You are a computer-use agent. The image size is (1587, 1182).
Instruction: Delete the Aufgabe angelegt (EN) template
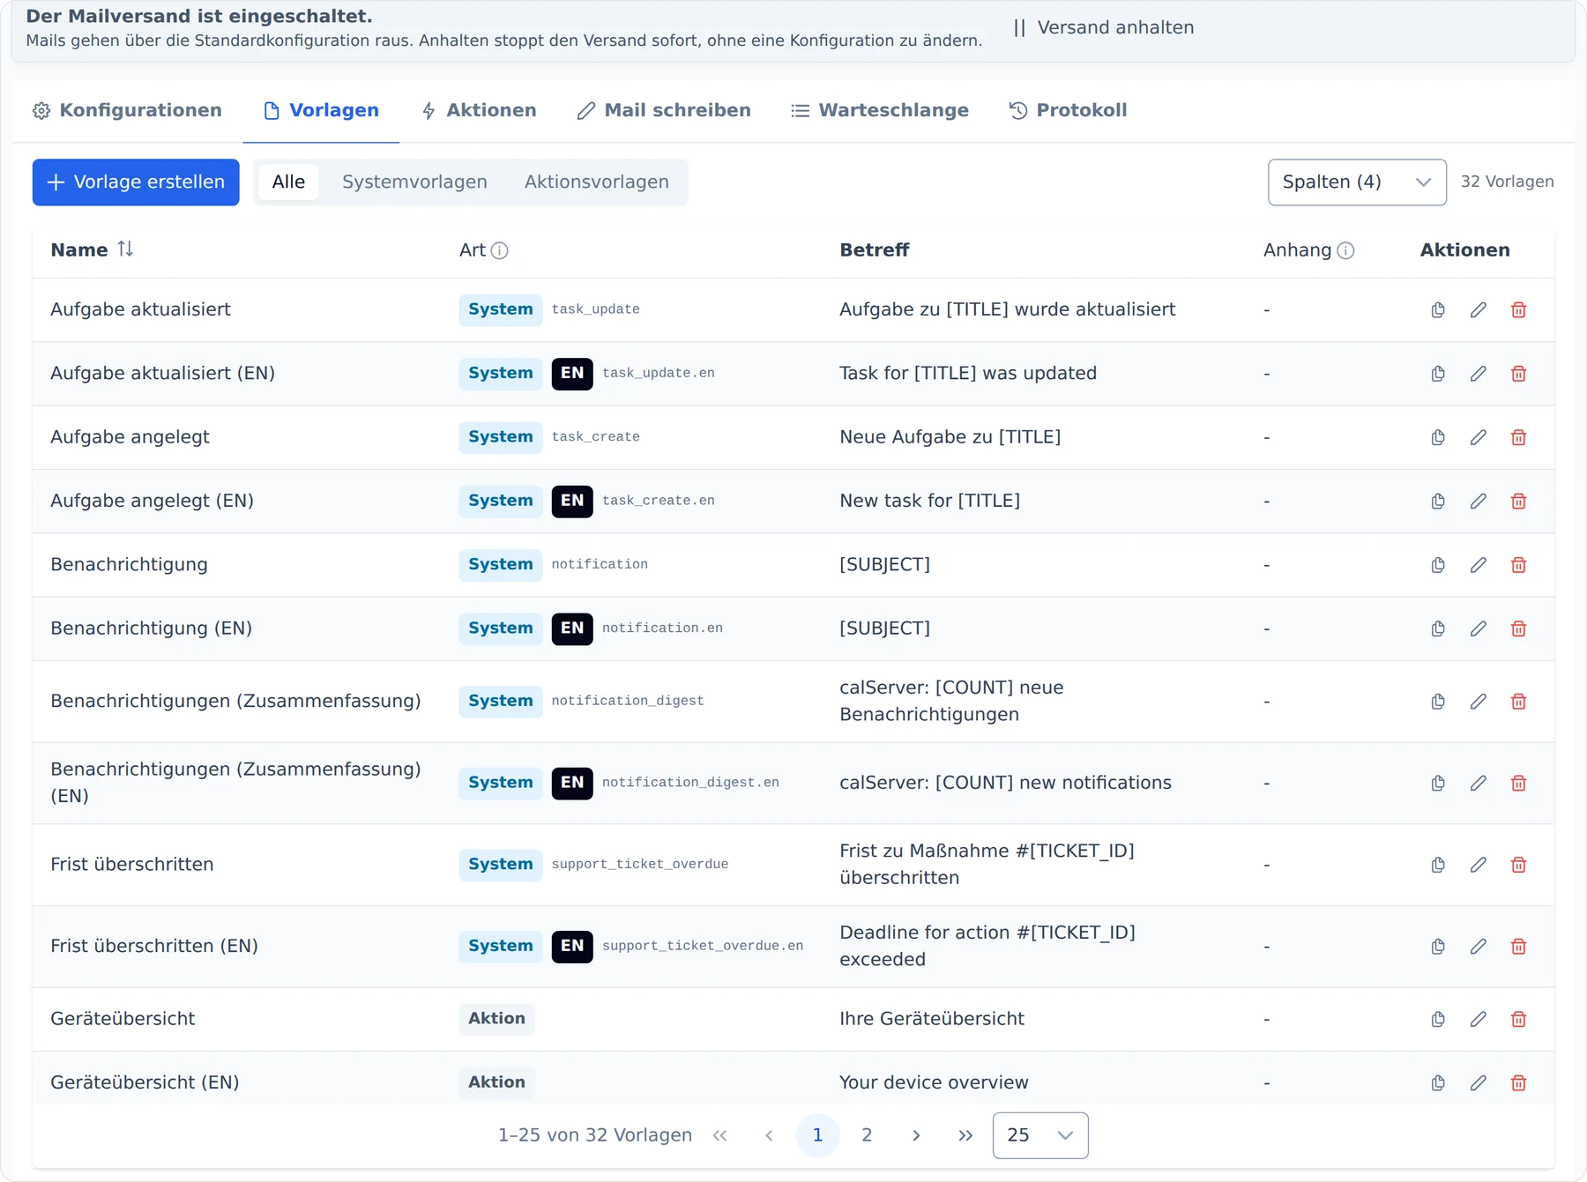point(1518,501)
